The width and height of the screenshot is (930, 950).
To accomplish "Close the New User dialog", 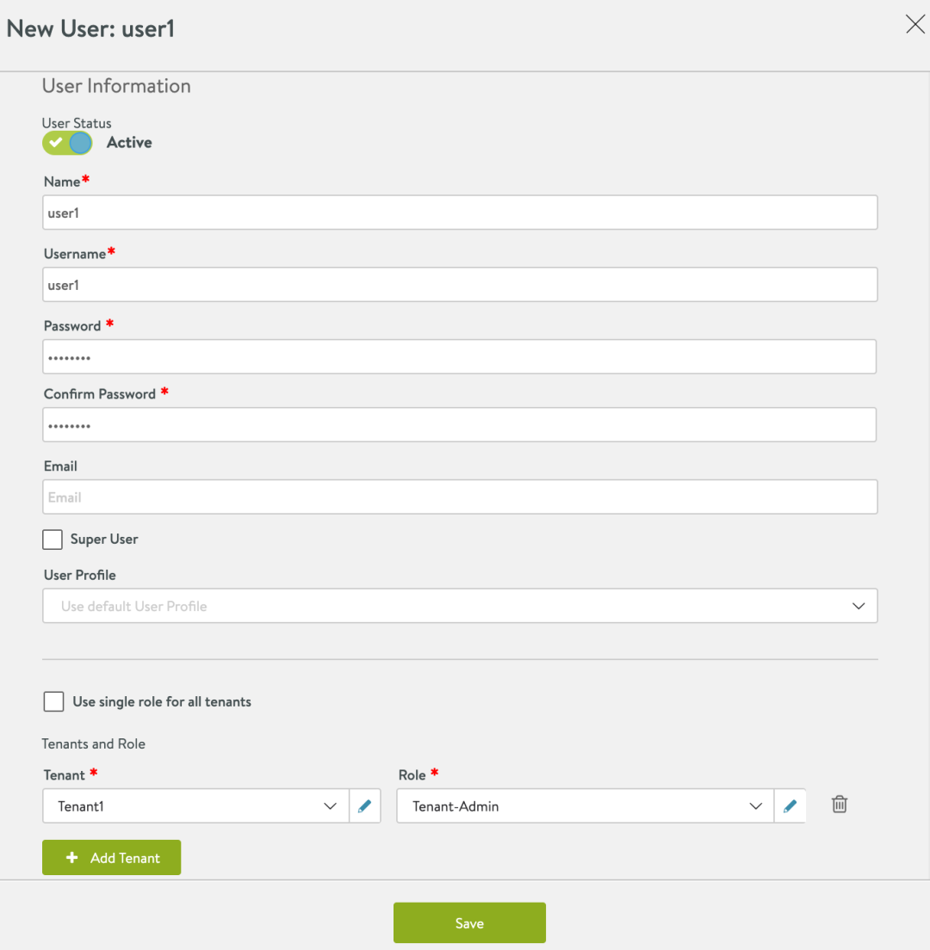I will click(x=914, y=24).
